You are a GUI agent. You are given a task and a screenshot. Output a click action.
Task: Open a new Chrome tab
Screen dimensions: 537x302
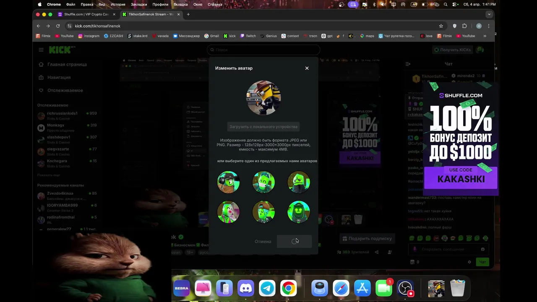click(188, 14)
